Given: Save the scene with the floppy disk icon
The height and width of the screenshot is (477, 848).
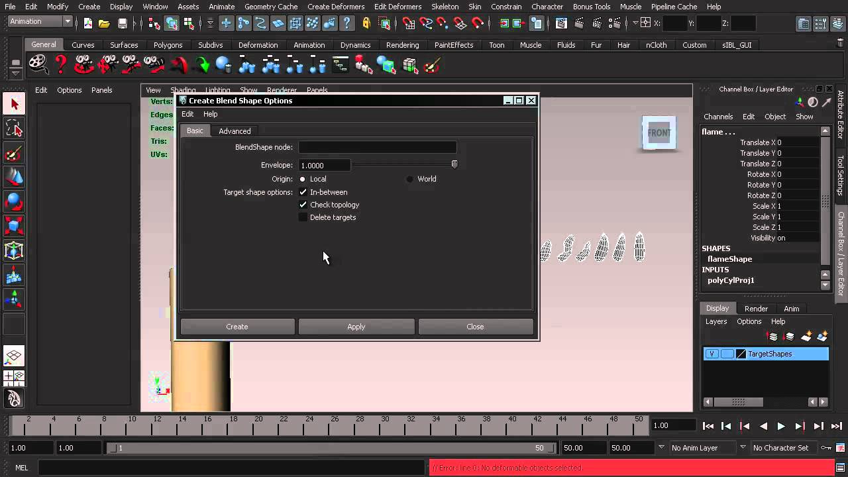Looking at the screenshot, I should pos(122,23).
